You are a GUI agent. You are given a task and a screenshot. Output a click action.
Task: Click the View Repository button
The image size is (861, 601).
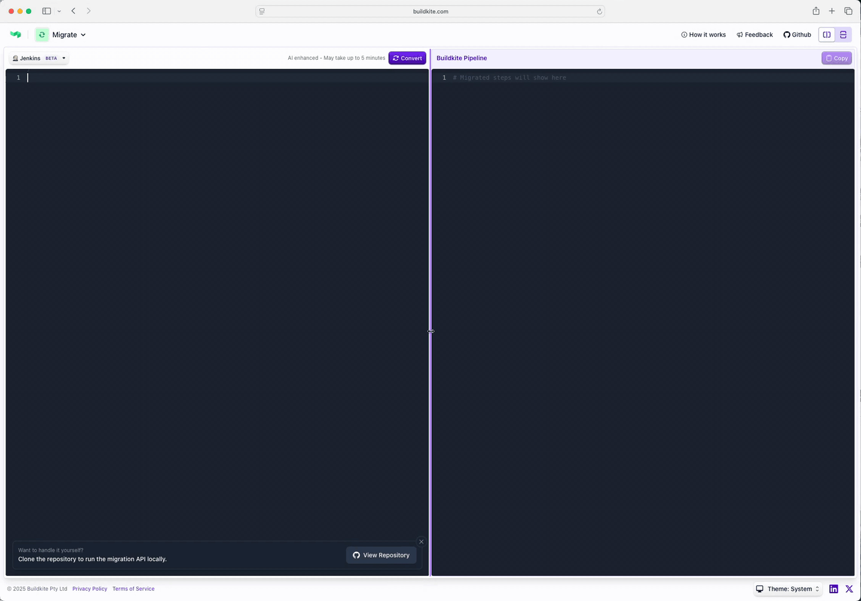[x=381, y=555]
